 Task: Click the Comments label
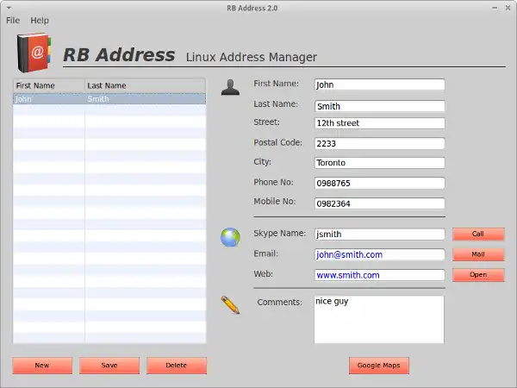pos(279,303)
